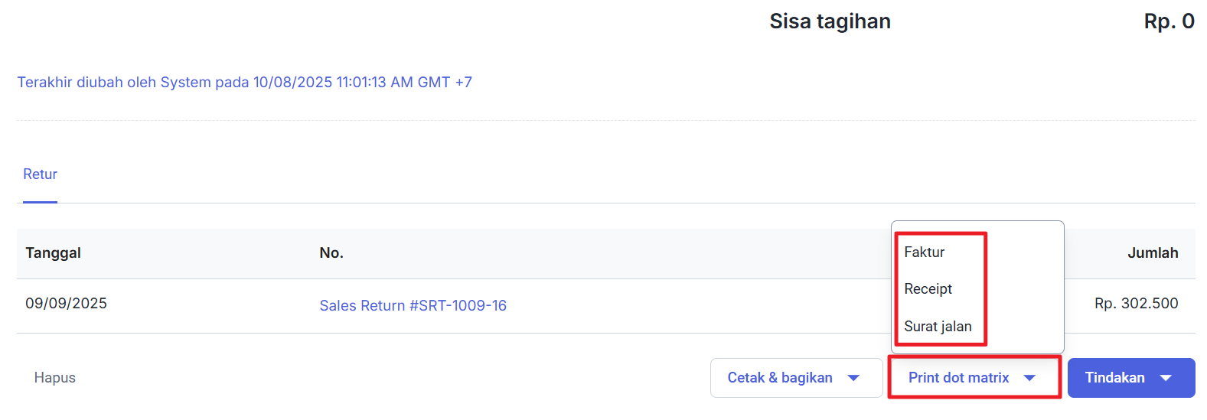
Task: Click the Terakhir diubah oleh System link
Action: (x=244, y=83)
